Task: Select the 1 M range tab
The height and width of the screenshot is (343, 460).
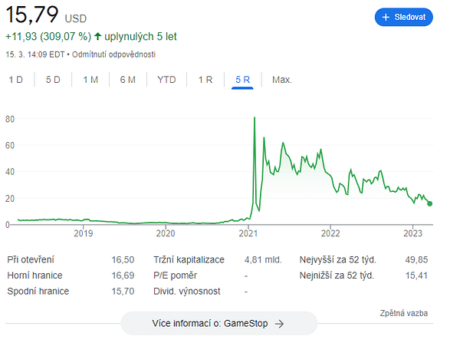Action: (x=90, y=80)
